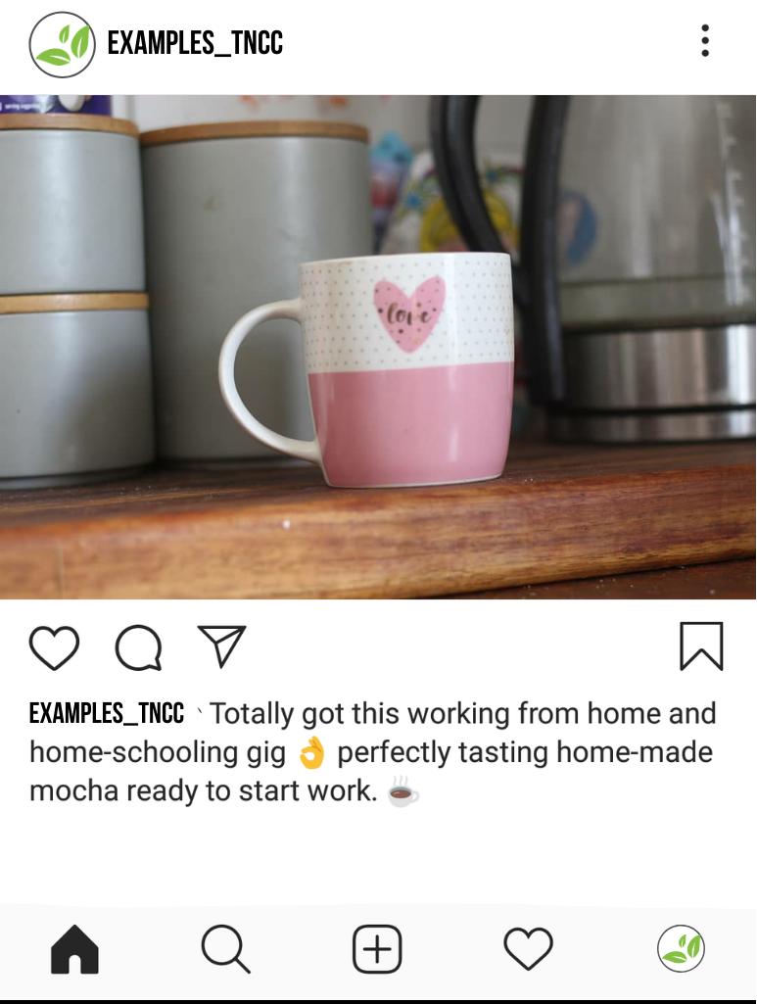Open the three-dot post options menu
Viewport: 757px width, 1004px height.
pyautogui.click(x=705, y=41)
